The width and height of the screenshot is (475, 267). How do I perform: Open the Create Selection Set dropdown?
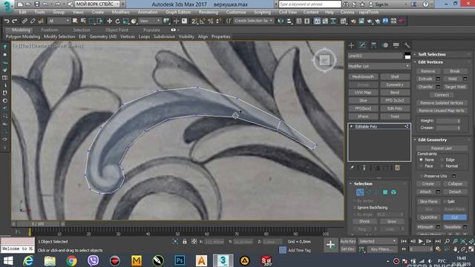(x=253, y=21)
